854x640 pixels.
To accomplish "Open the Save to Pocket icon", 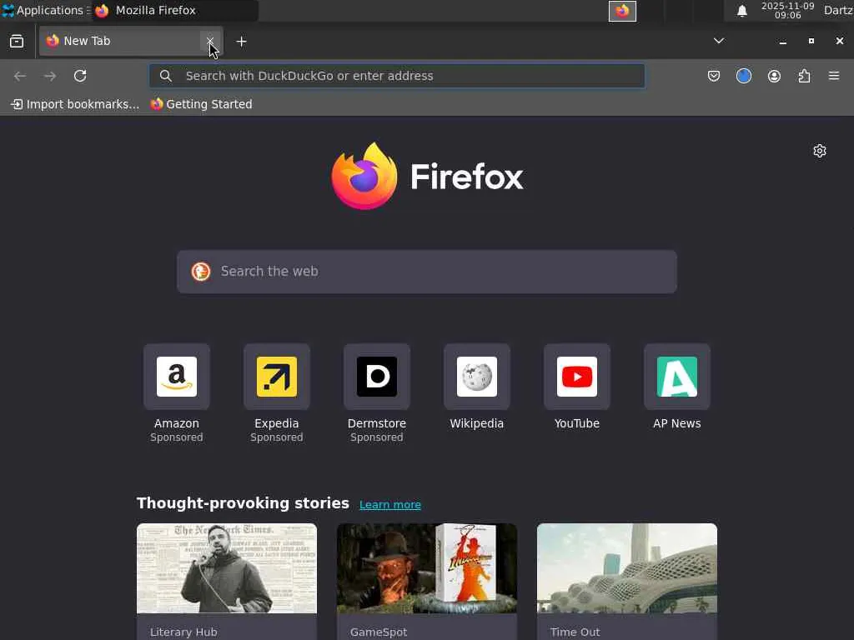I will click(x=714, y=76).
